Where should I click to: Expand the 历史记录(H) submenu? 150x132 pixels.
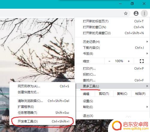(112, 42)
